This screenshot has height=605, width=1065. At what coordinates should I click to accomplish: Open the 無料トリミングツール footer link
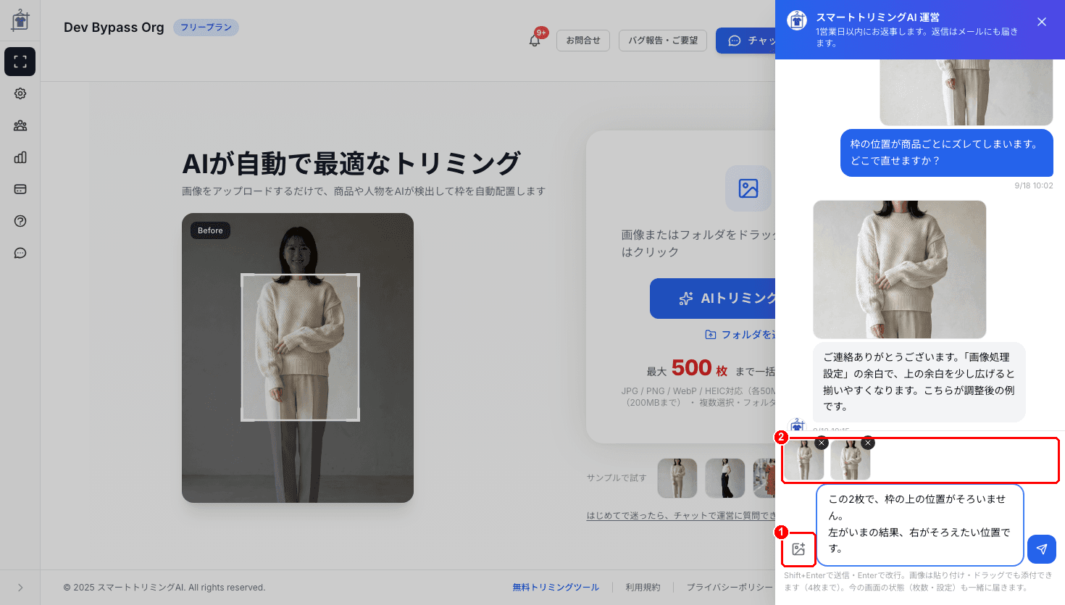(556, 588)
